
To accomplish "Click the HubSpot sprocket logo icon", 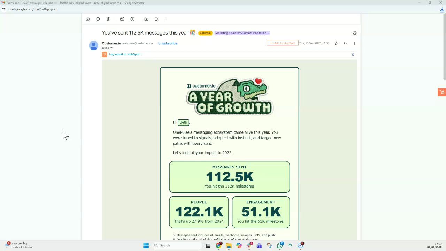I will (105, 54).
